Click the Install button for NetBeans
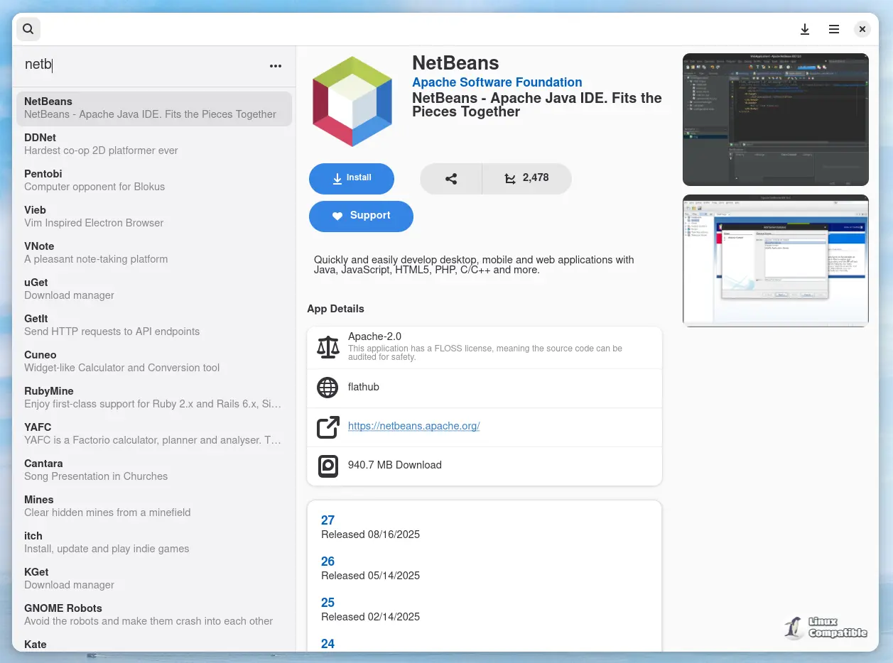 click(351, 179)
